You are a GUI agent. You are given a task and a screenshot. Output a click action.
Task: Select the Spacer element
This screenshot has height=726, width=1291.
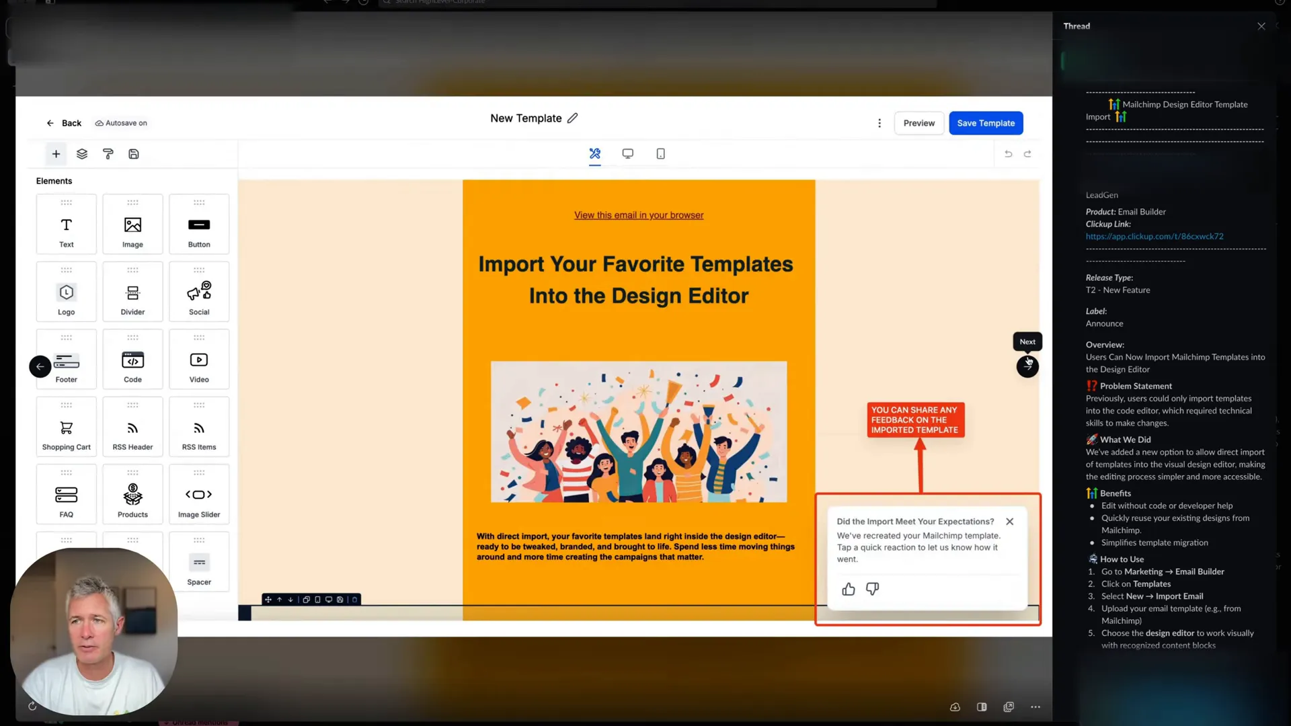(x=199, y=563)
